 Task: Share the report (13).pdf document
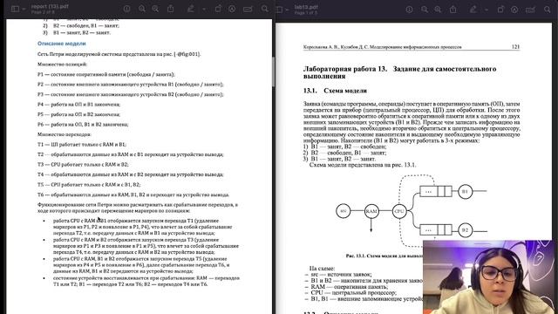pyautogui.click(x=171, y=9)
